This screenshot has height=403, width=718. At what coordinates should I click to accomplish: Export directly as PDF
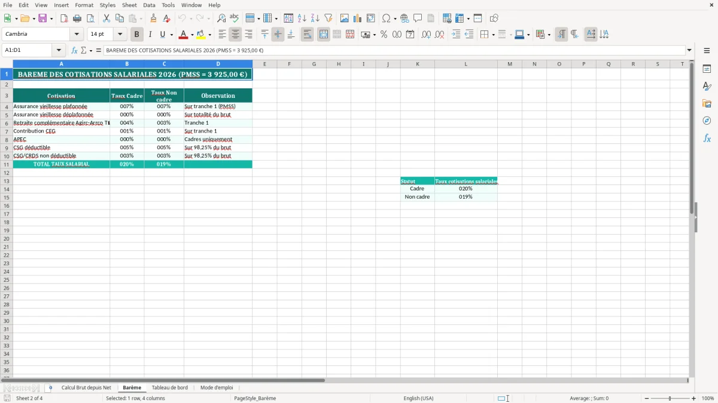click(64, 19)
